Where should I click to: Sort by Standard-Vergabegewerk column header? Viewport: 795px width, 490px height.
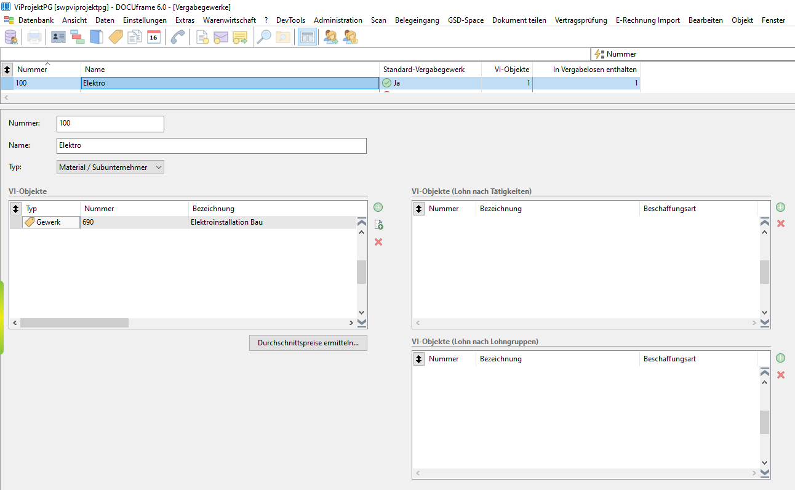tap(429, 70)
